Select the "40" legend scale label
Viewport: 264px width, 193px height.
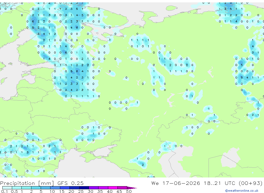point(110,191)
